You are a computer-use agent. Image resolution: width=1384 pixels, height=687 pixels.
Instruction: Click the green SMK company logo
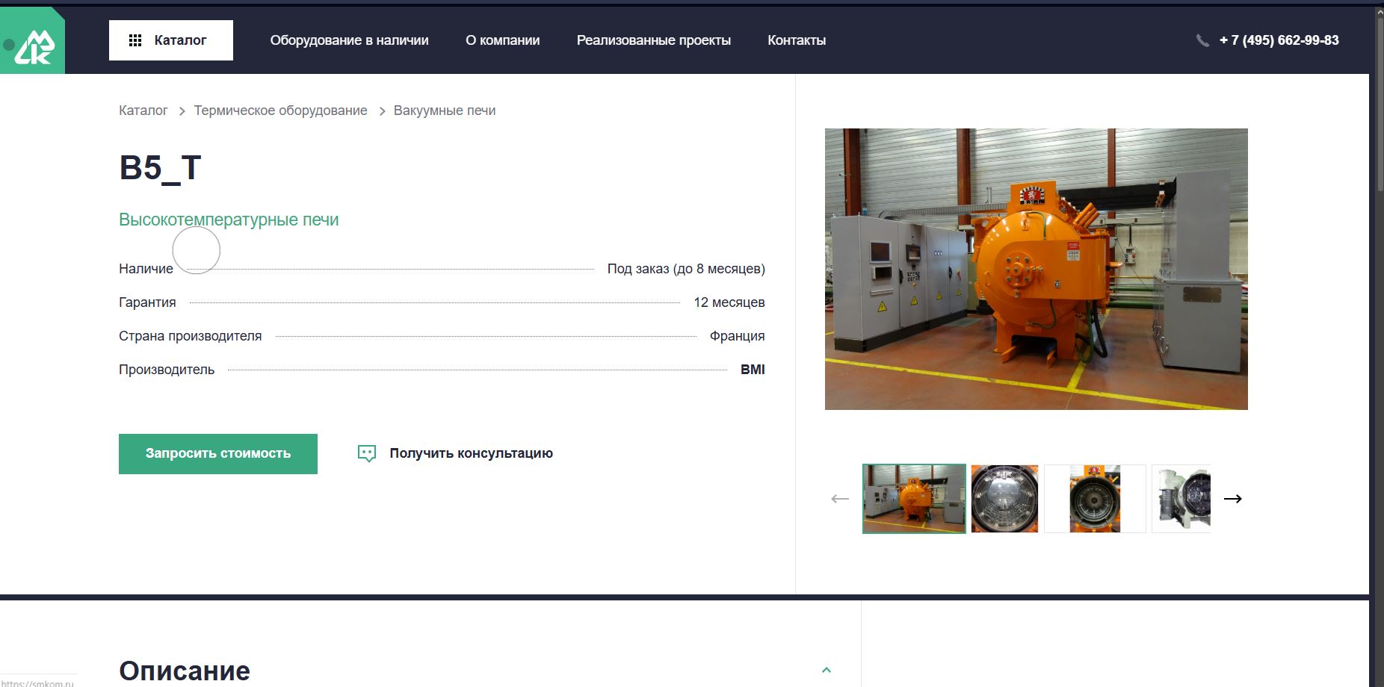pos(33,41)
